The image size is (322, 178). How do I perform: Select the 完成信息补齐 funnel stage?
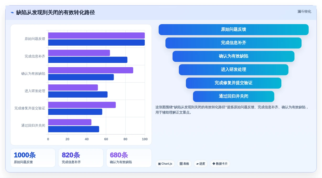click(x=233, y=43)
